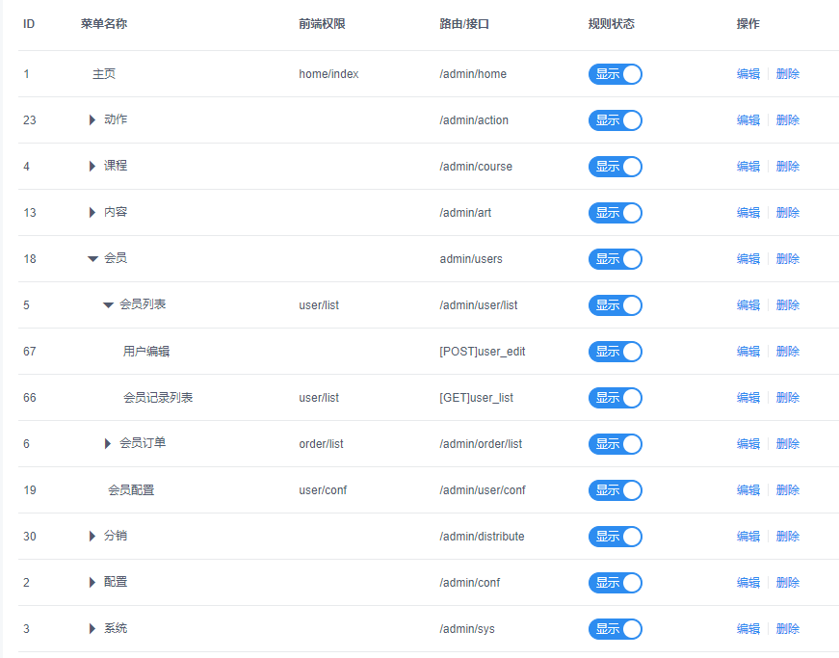Toggle the 显示 switch for 会员记录列表
The image size is (839, 658).
click(615, 398)
